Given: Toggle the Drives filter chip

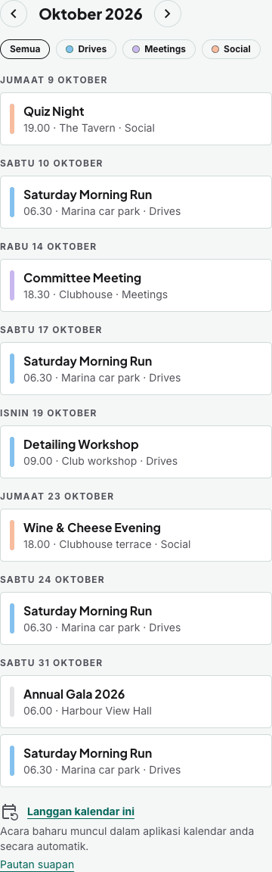Looking at the screenshot, I should coord(86,49).
